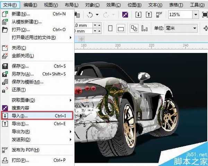Choose 导入(I)... menu entry
This screenshot has height=166, width=208.
(x=37, y=116)
